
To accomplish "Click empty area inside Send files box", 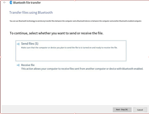I will 71,56.
